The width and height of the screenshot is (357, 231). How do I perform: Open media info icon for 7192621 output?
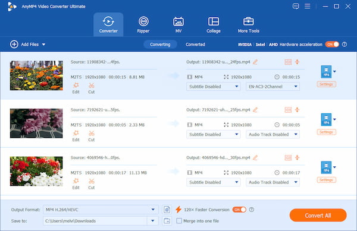pos(288,110)
